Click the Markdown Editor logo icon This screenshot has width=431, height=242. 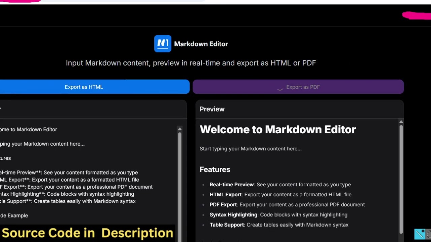point(163,44)
